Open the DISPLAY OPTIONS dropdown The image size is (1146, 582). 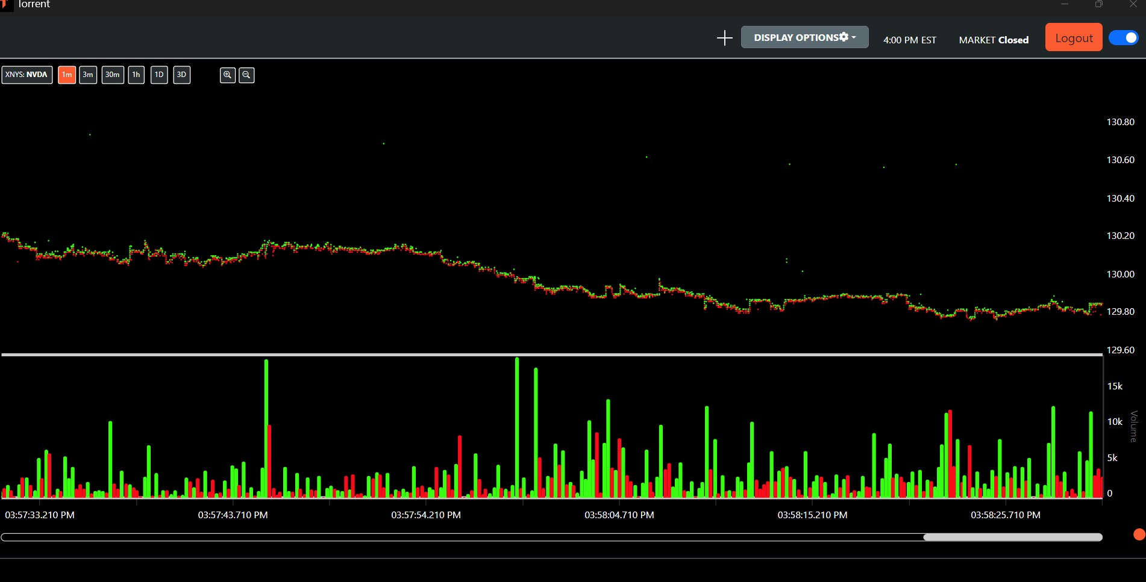(x=804, y=37)
